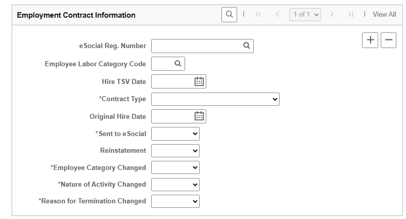
Task: Open the 1 of 1 row selector
Action: pyautogui.click(x=305, y=15)
